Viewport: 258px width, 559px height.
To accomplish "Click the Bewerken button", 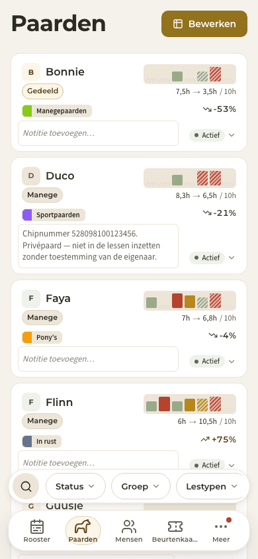I will point(204,24).
